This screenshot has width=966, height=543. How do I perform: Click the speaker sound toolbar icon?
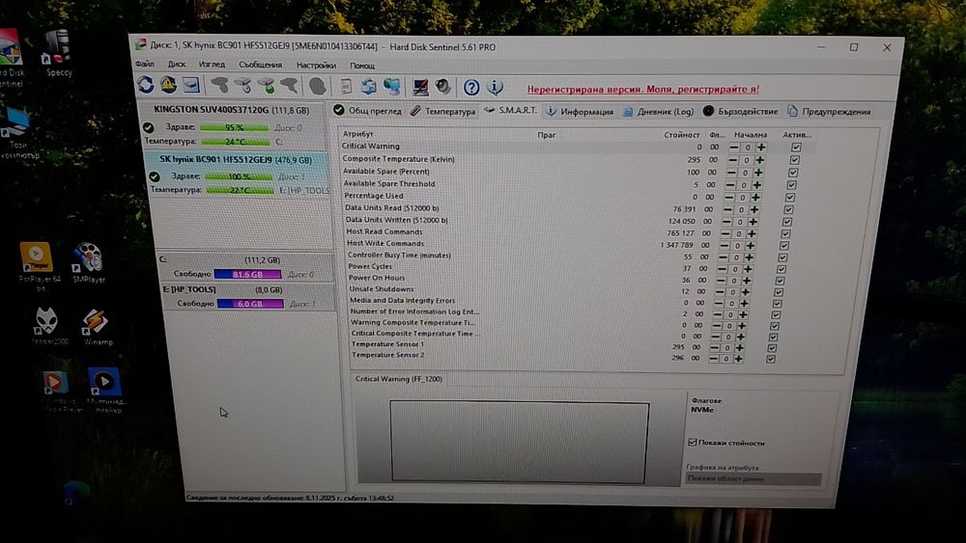[x=443, y=87]
